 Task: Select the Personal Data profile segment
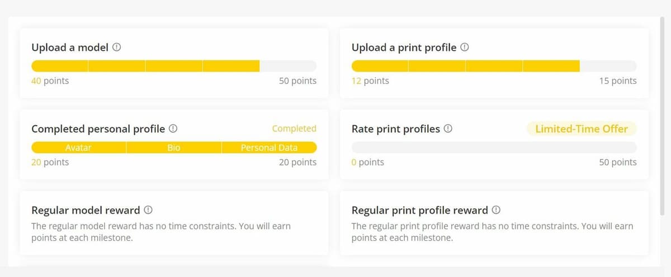pyautogui.click(x=269, y=148)
